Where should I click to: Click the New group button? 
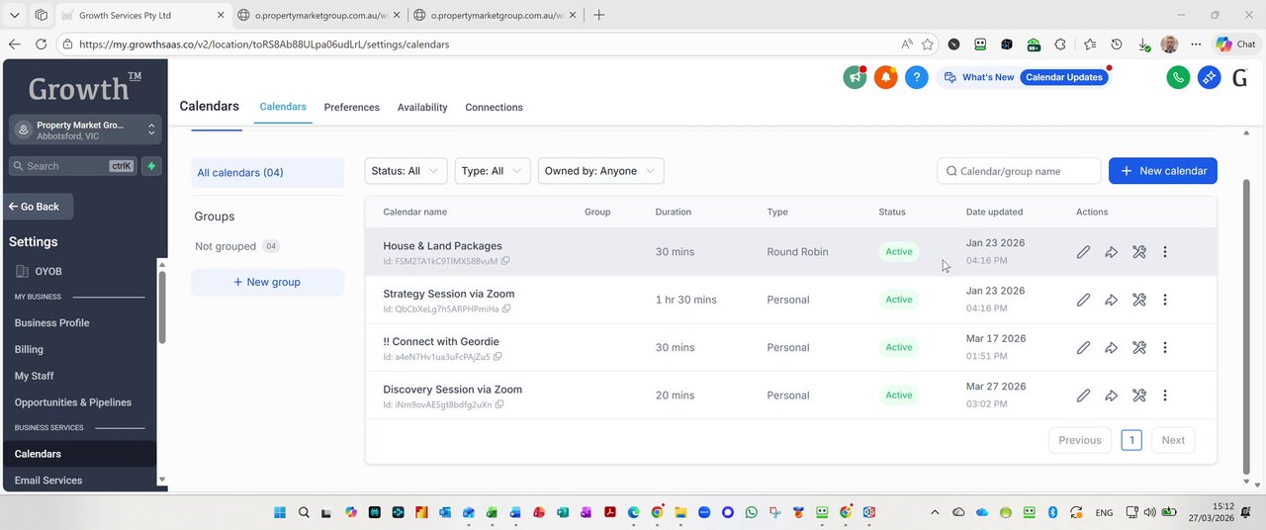(x=267, y=282)
